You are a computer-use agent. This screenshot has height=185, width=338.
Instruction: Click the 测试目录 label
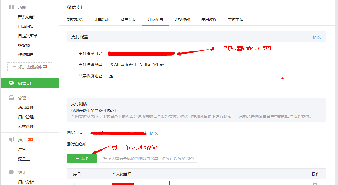pyautogui.click(x=75, y=133)
